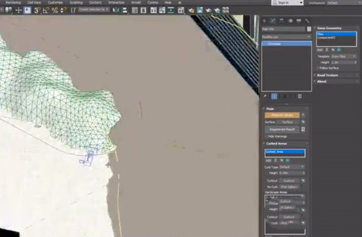The width and height of the screenshot is (362, 237).
Task: Enable the Follow Surface checkbox
Action: (x=318, y=68)
